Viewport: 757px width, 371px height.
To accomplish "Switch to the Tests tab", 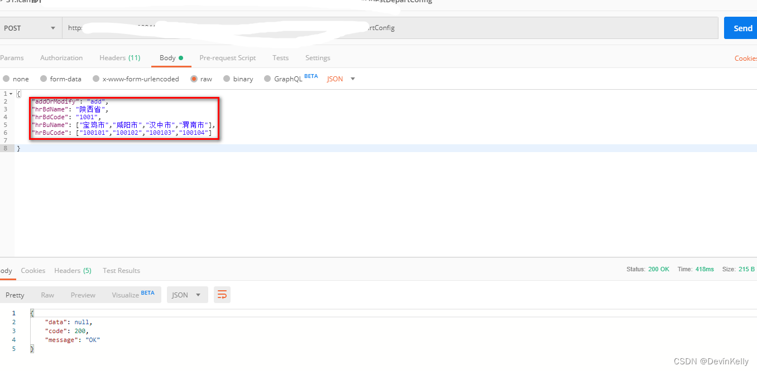I will click(280, 57).
